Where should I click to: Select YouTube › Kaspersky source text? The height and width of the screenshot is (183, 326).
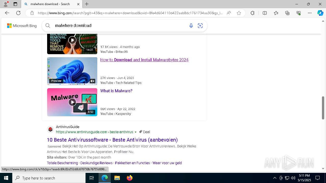click(x=116, y=114)
